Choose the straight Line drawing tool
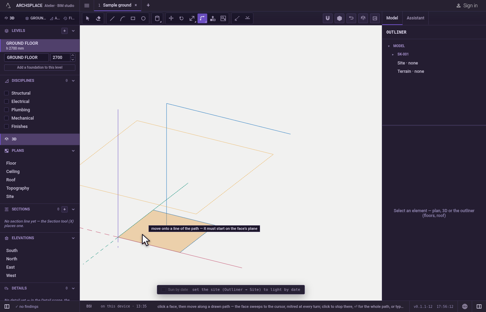486x312 pixels. click(x=112, y=18)
